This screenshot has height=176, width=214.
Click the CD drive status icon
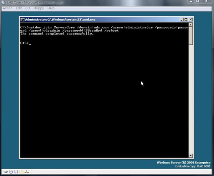(x=11, y=172)
